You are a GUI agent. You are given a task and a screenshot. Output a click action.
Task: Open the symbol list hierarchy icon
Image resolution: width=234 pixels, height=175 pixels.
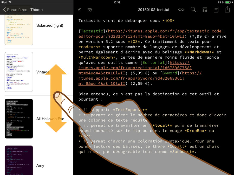pyautogui.click(x=205, y=10)
